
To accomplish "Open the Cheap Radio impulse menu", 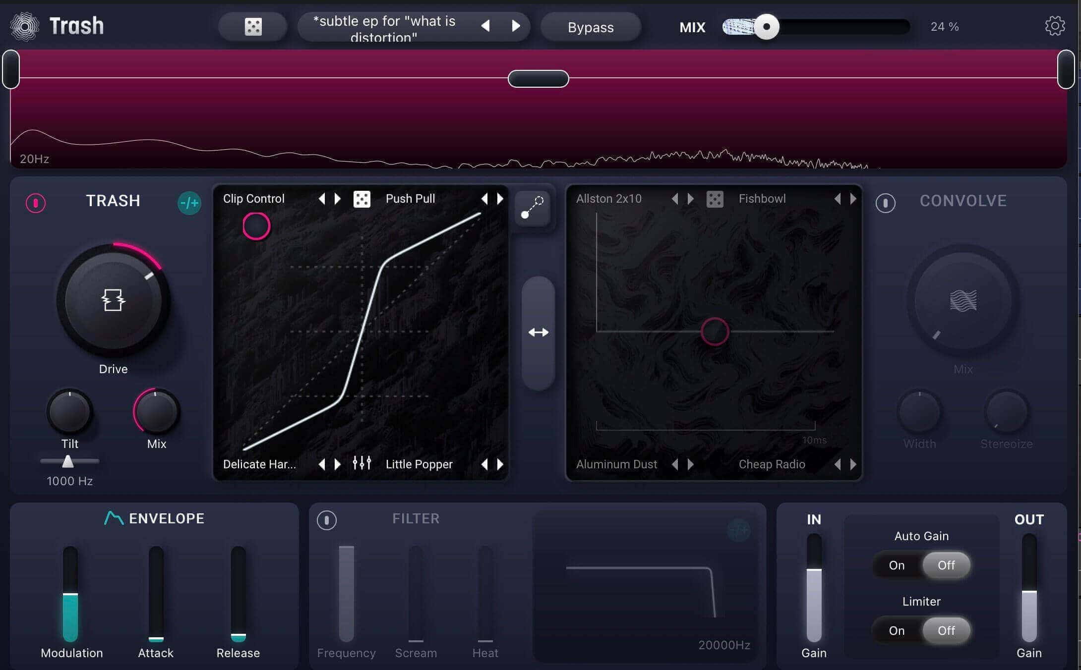I will pos(772,464).
